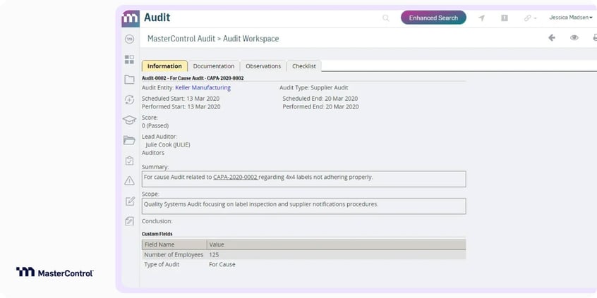This screenshot has height=298, width=597.
Task: Click the Scheduled End: 20 Mar 2020 text
Action: tap(320, 99)
